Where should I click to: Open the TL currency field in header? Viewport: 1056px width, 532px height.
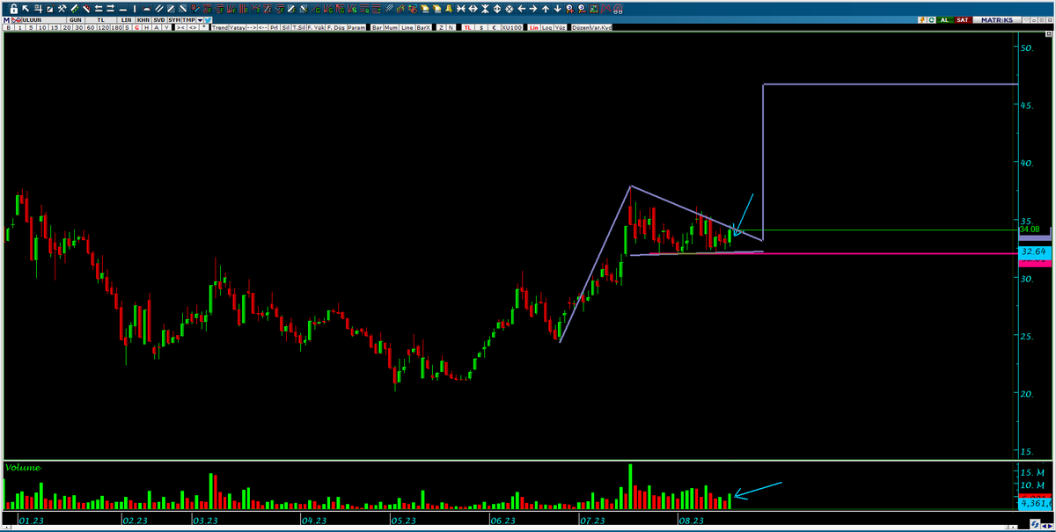click(101, 19)
